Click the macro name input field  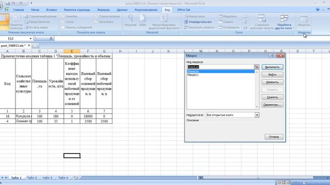coord(220,67)
